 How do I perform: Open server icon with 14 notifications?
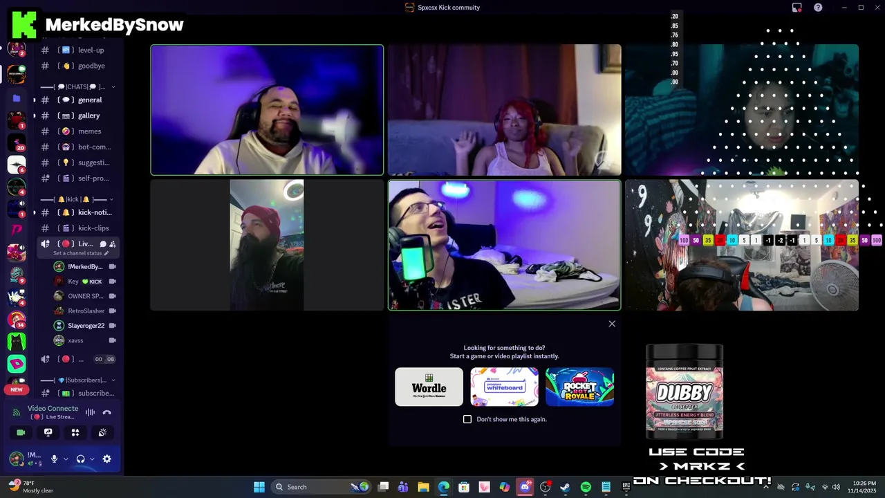[17, 320]
